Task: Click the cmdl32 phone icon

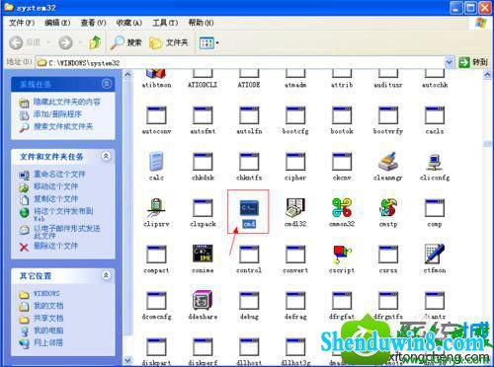Action: [295, 208]
